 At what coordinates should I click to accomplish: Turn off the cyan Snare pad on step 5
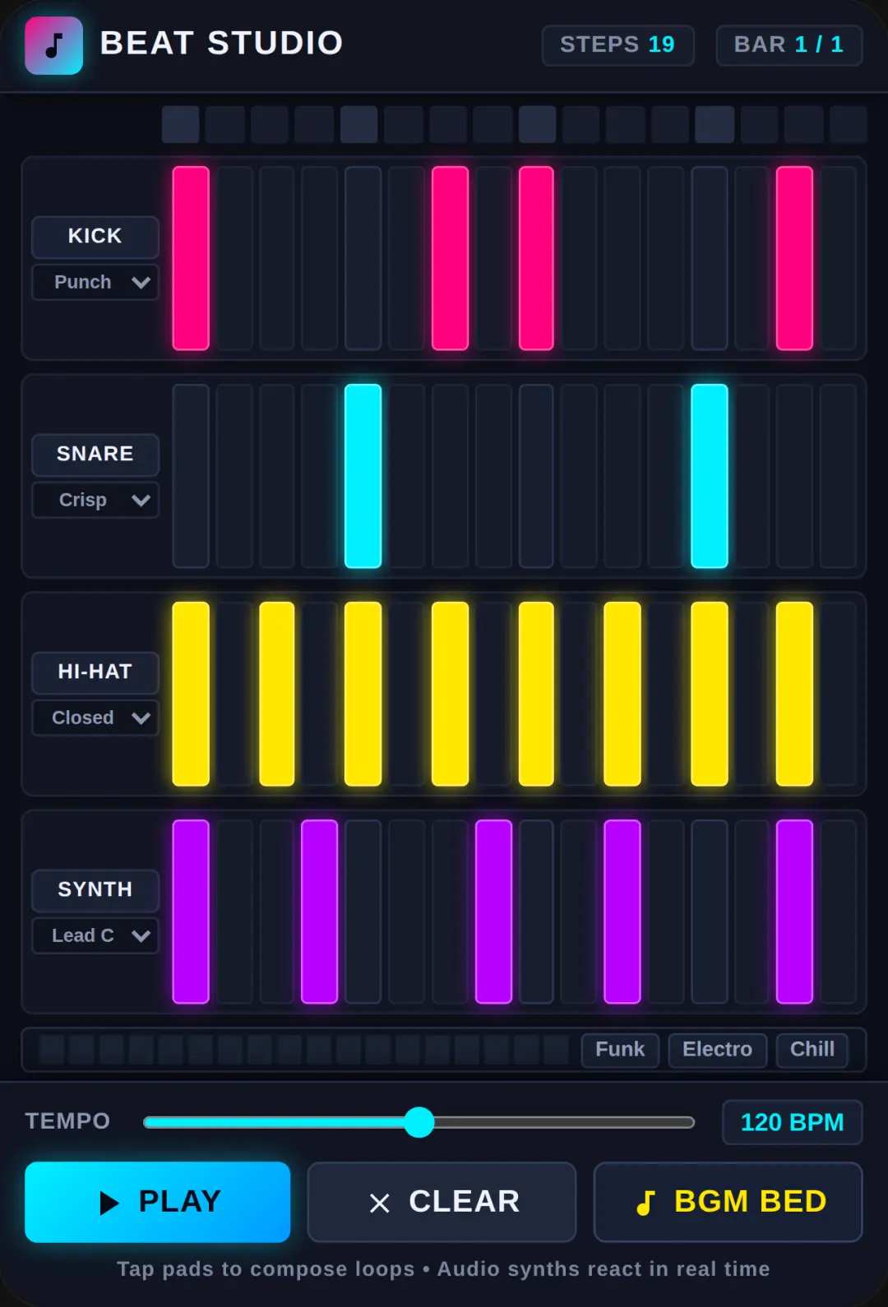click(363, 476)
